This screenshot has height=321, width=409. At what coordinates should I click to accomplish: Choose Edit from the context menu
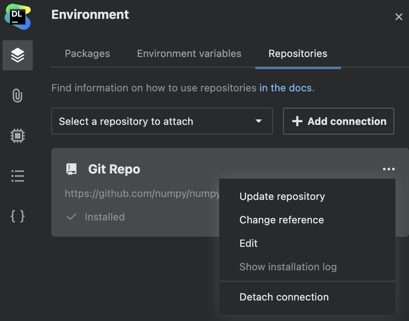pyautogui.click(x=248, y=243)
